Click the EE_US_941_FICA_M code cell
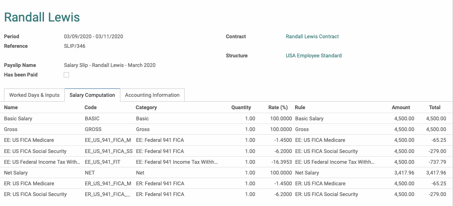 click(x=108, y=140)
